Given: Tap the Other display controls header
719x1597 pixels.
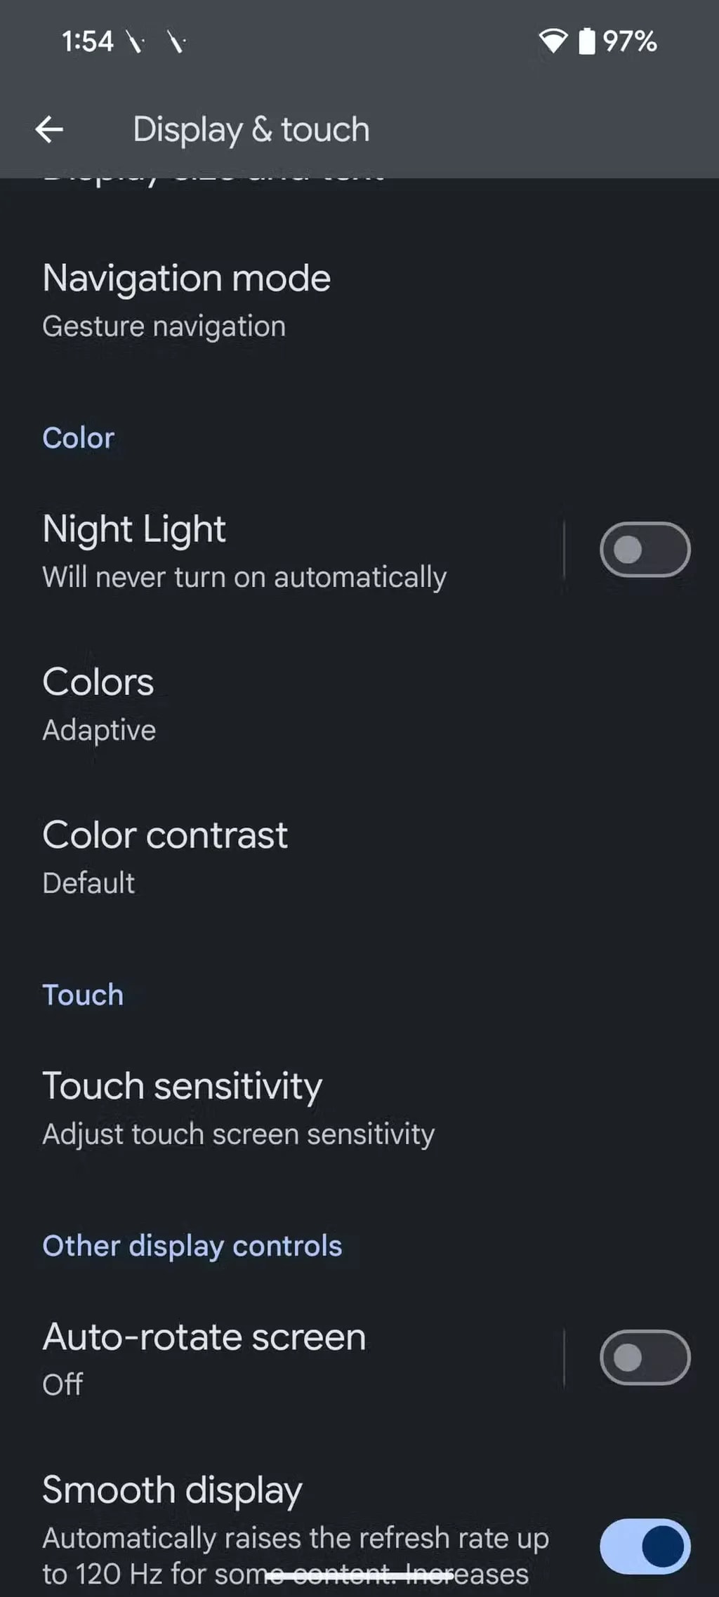Looking at the screenshot, I should 192,1246.
